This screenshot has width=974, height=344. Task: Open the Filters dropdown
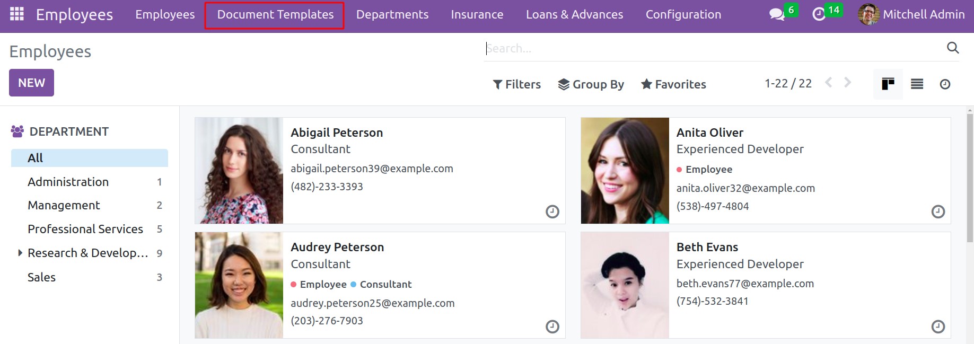[x=517, y=84]
